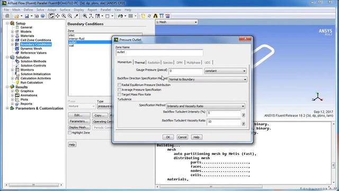This screenshot has height=191, width=339.
Task: Click the Display Mesh... button
Action: click(x=79, y=127)
